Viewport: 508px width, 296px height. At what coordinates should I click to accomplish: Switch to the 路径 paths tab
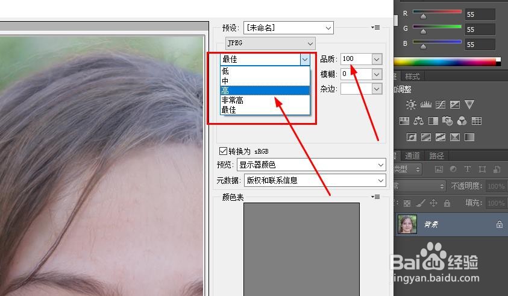pos(436,156)
